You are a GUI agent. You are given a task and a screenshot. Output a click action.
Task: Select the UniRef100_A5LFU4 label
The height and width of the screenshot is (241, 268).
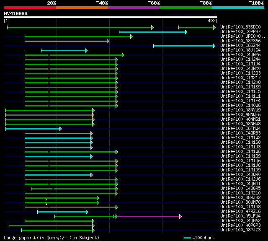(x=240, y=216)
